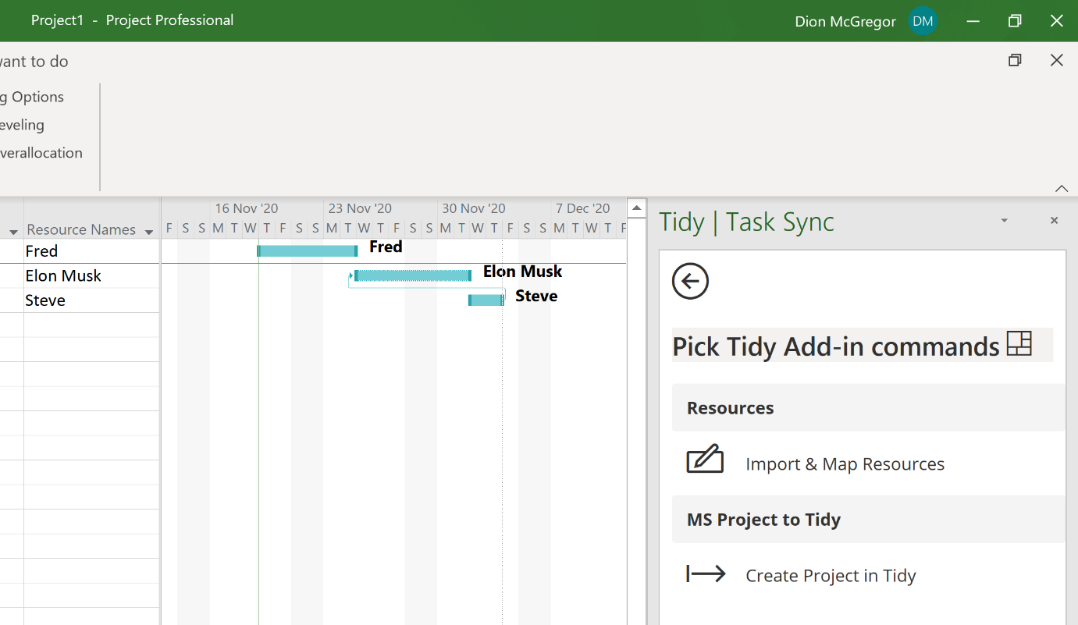
Task: Restore the Project Professional main window
Action: click(1015, 21)
